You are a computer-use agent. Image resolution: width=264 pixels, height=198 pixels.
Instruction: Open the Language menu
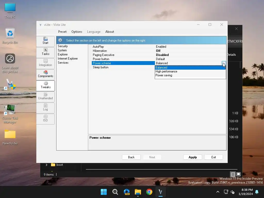94,32
